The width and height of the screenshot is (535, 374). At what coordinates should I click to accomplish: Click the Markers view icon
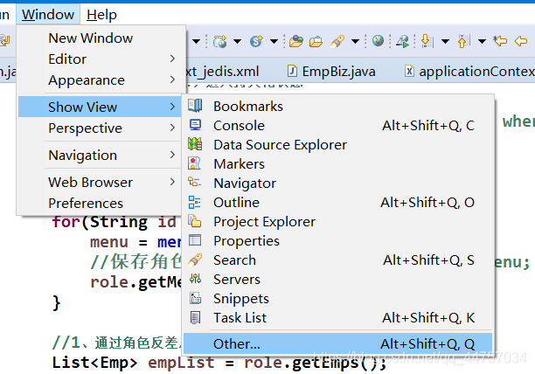[195, 163]
